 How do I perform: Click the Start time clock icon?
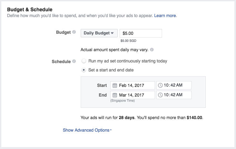160,85
